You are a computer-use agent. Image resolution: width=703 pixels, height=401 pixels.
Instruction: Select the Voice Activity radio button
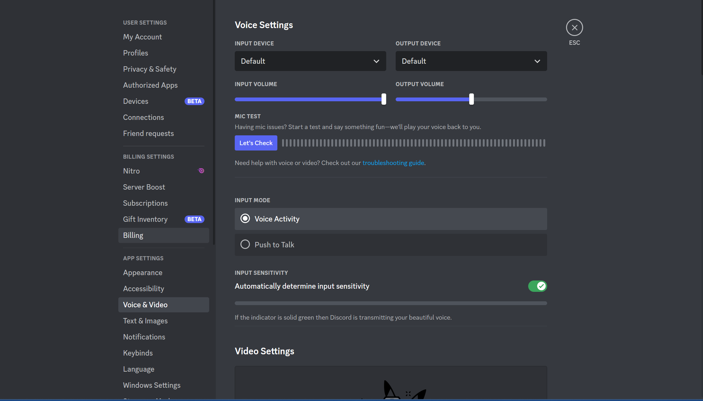click(245, 219)
